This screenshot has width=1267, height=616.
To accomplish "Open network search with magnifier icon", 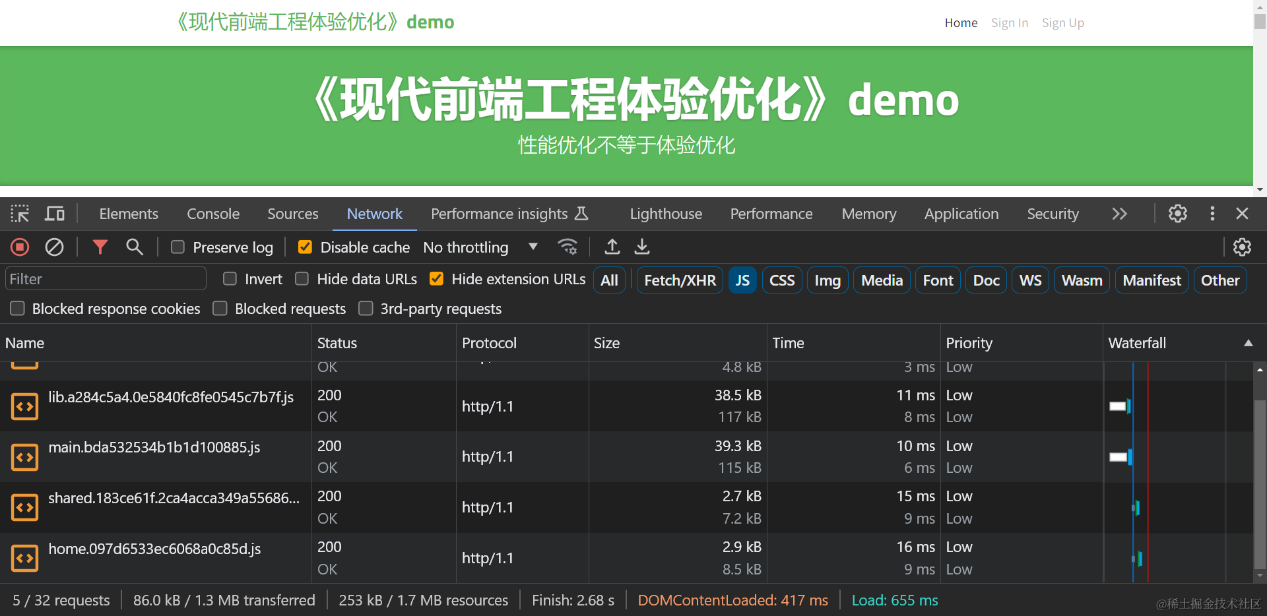I will (135, 247).
